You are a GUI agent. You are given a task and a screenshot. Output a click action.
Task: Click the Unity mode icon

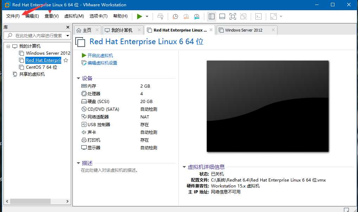[243, 16]
